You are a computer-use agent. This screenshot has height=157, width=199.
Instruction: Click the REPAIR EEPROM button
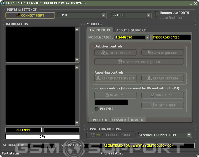pos(163,78)
